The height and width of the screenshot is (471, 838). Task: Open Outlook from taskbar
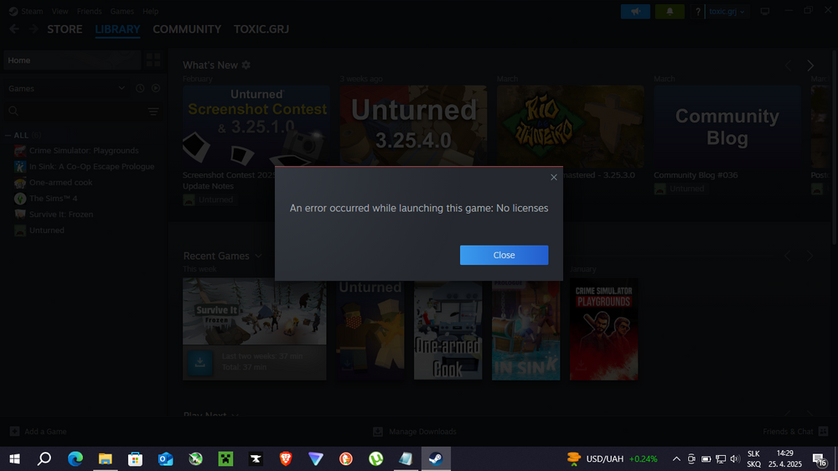(166, 458)
